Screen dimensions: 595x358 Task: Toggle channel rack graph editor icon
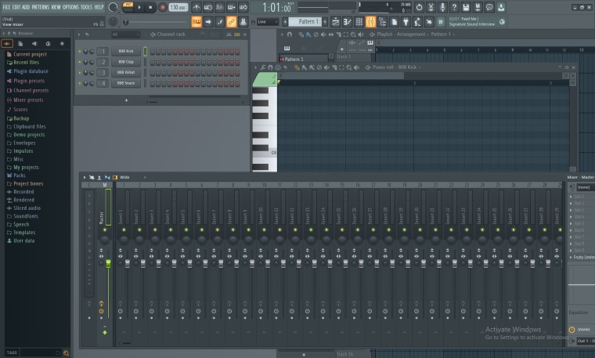click(229, 34)
